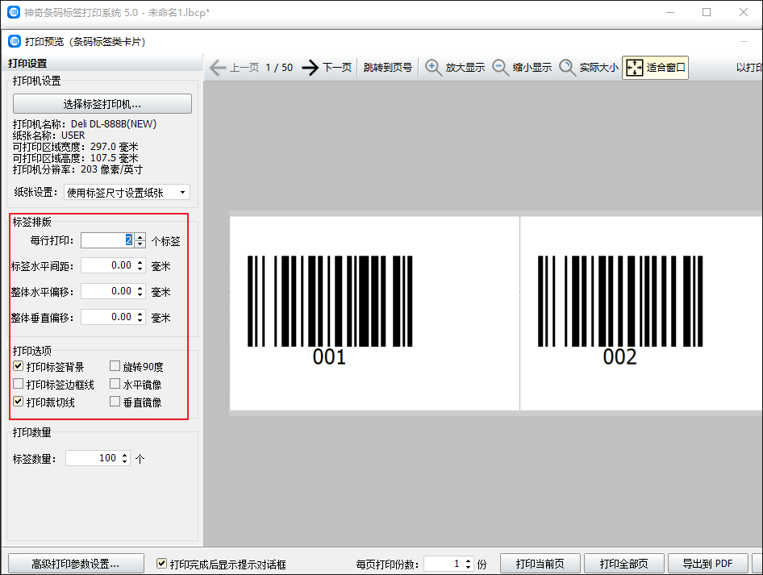The height and width of the screenshot is (575, 763).
Task: Click 可打印区域高度: 107.5 毫米 text
Action: (76, 158)
